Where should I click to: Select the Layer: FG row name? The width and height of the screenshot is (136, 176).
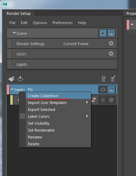tap(23, 90)
